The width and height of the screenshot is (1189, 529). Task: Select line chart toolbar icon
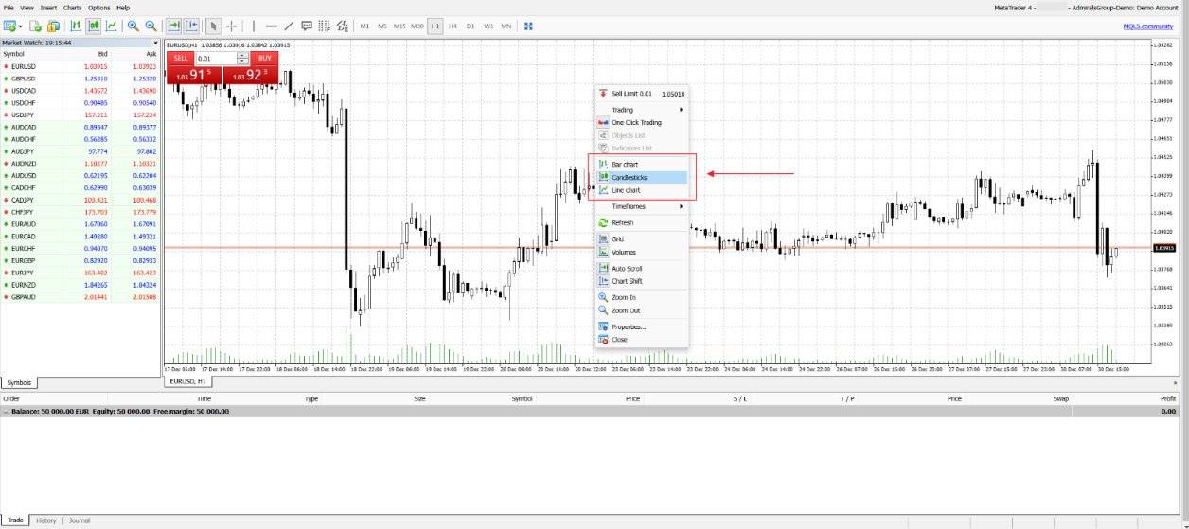point(111,26)
